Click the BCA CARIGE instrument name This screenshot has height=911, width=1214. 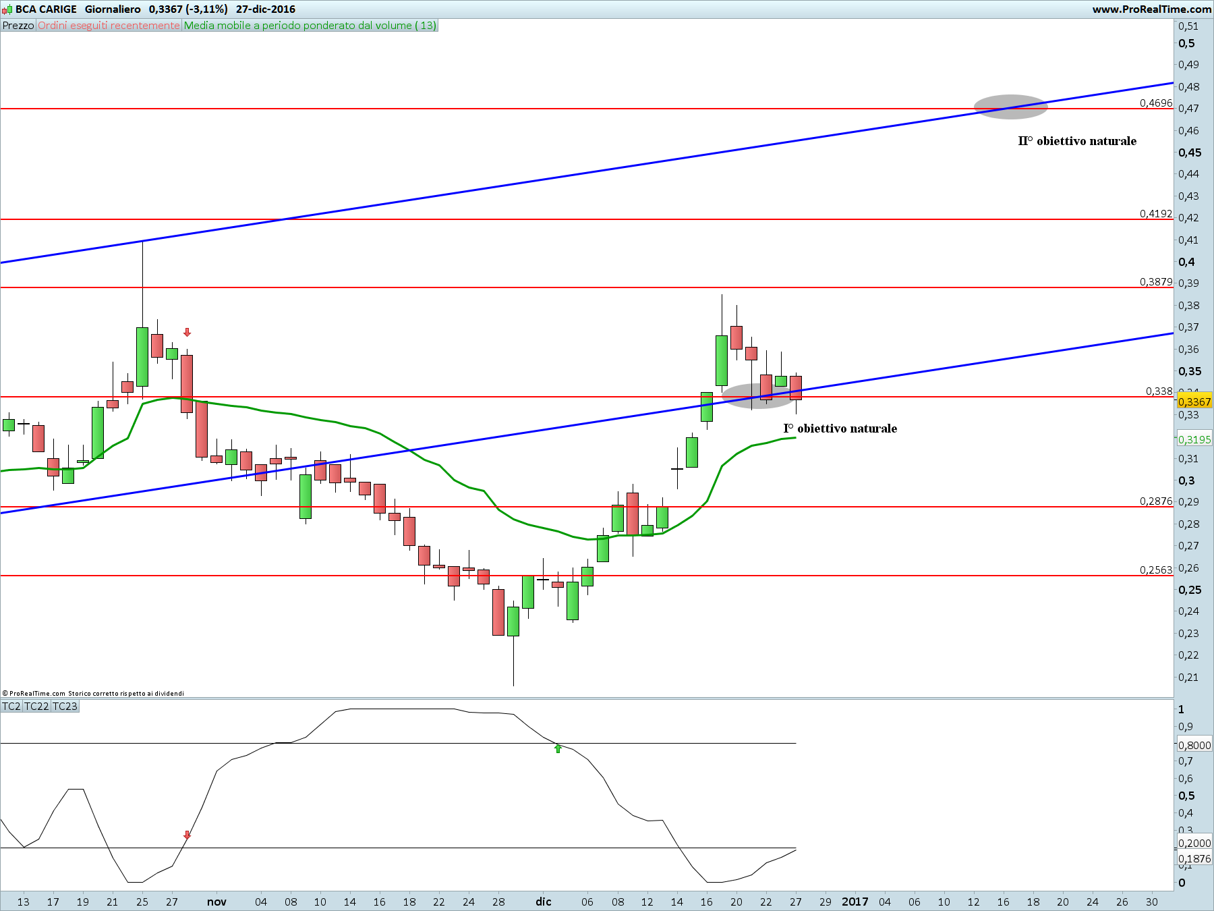[46, 9]
